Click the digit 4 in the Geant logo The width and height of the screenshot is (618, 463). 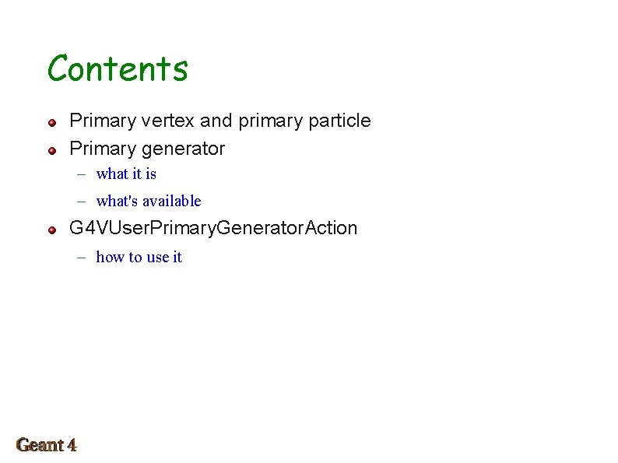[72, 445]
